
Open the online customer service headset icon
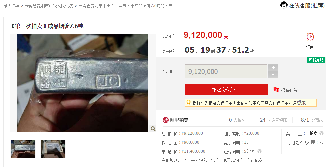pyautogui.click(x=284, y=5)
